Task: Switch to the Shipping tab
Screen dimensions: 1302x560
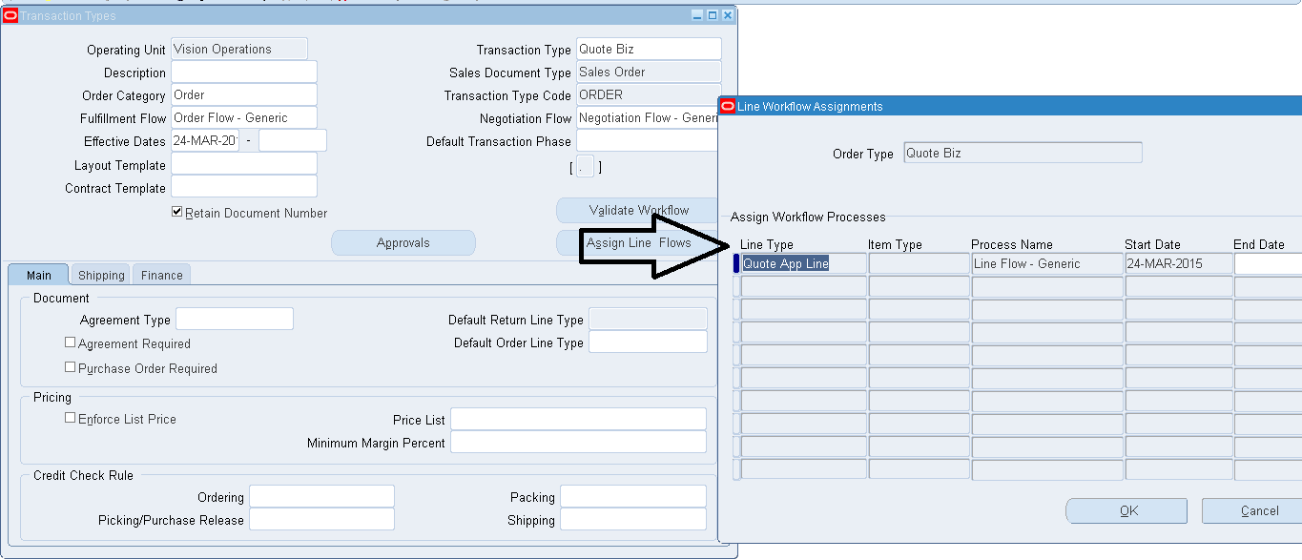Action: coord(101,275)
